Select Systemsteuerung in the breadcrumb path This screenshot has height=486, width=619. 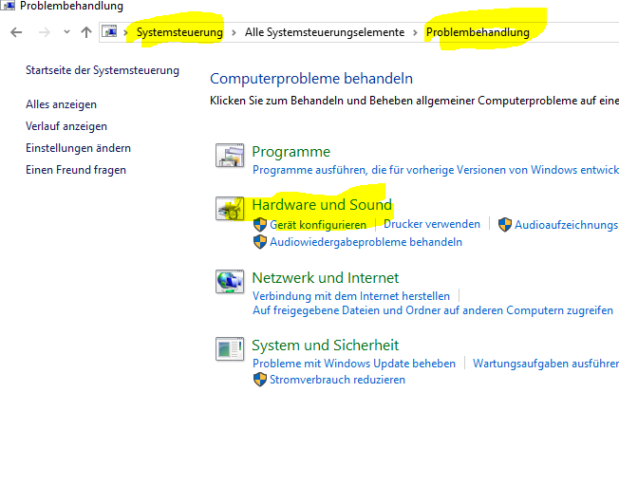click(x=179, y=32)
